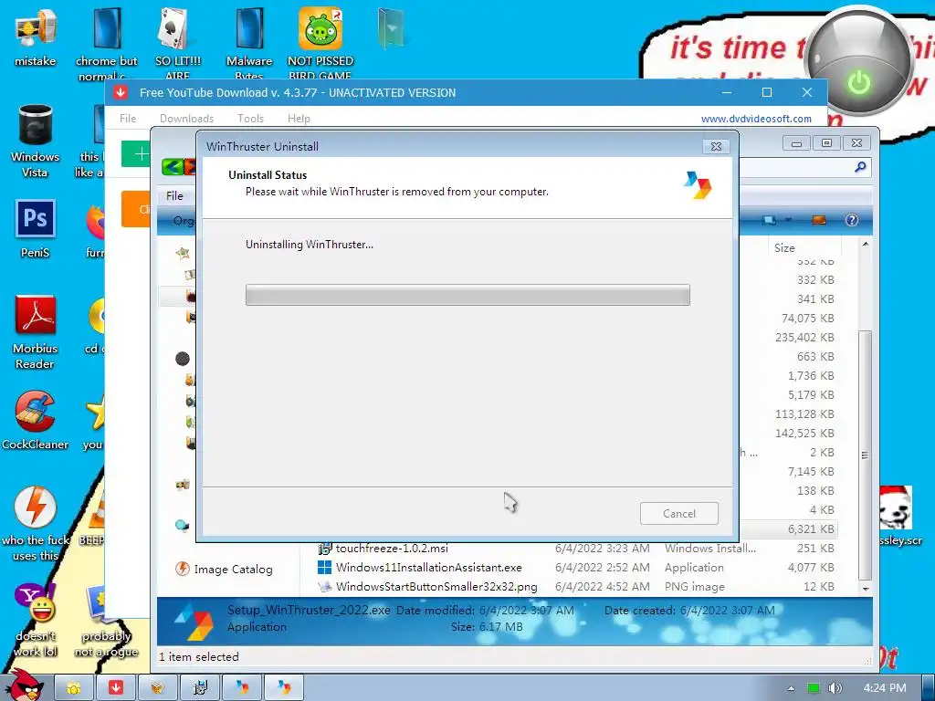Click the green power button gadget

[x=858, y=82]
